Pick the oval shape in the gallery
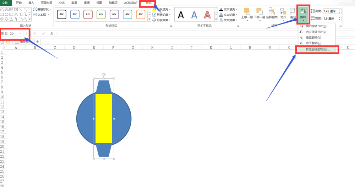The width and height of the screenshot is (355, 187). 6,14
